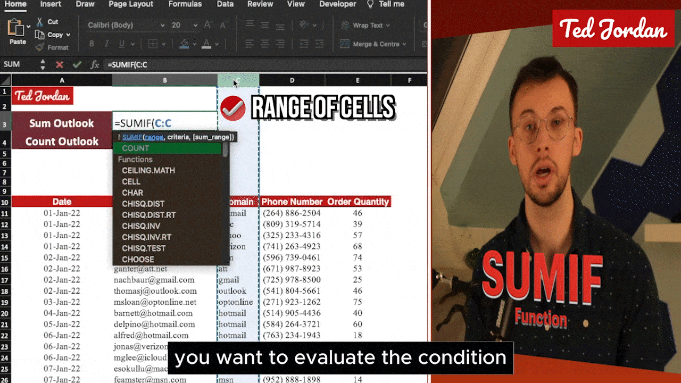
Task: Open the Page Layout ribbon tab
Action: coord(131,4)
